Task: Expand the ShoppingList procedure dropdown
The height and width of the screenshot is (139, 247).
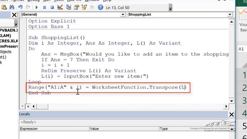Action: (230, 15)
